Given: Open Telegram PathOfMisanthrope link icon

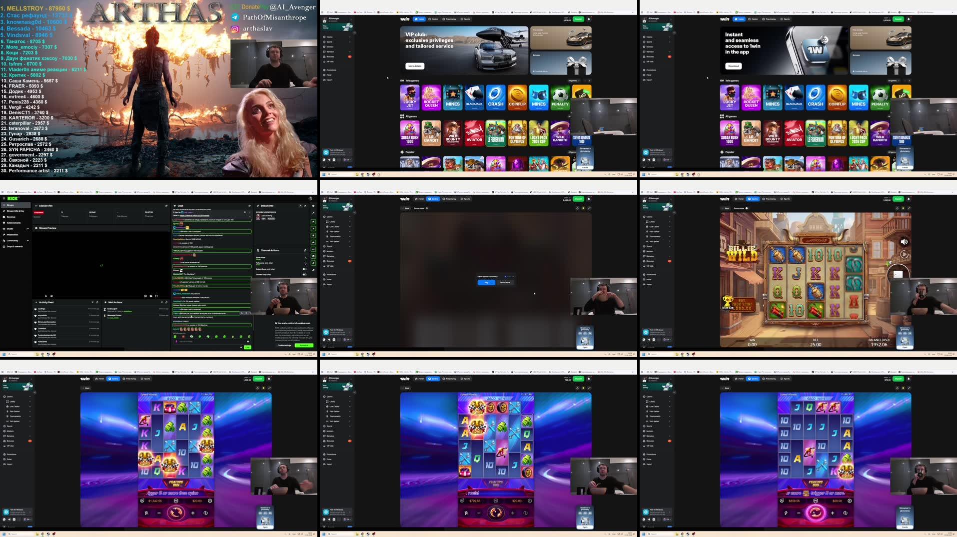Looking at the screenshot, I should pos(235,17).
